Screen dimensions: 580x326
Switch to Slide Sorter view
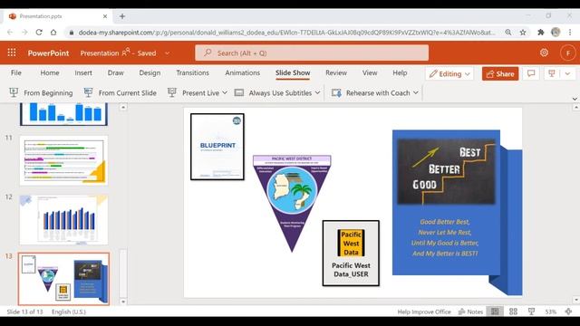click(513, 312)
